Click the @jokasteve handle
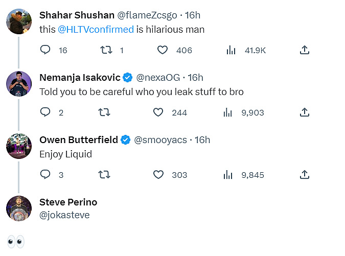The width and height of the screenshot is (345, 256). coord(64,215)
